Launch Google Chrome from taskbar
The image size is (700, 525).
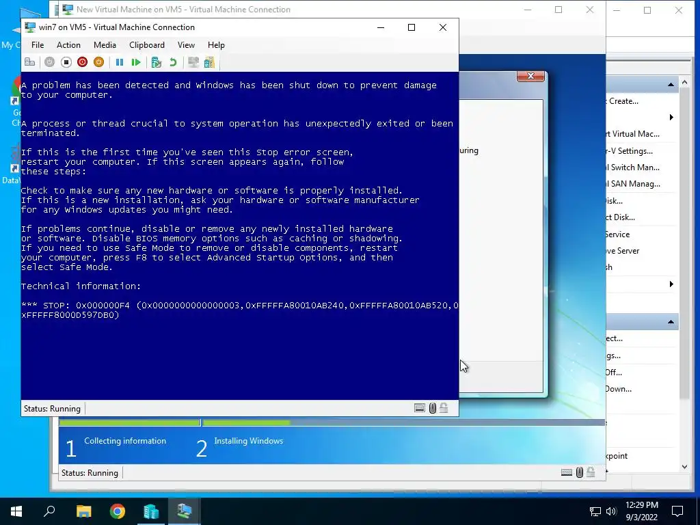point(118,511)
